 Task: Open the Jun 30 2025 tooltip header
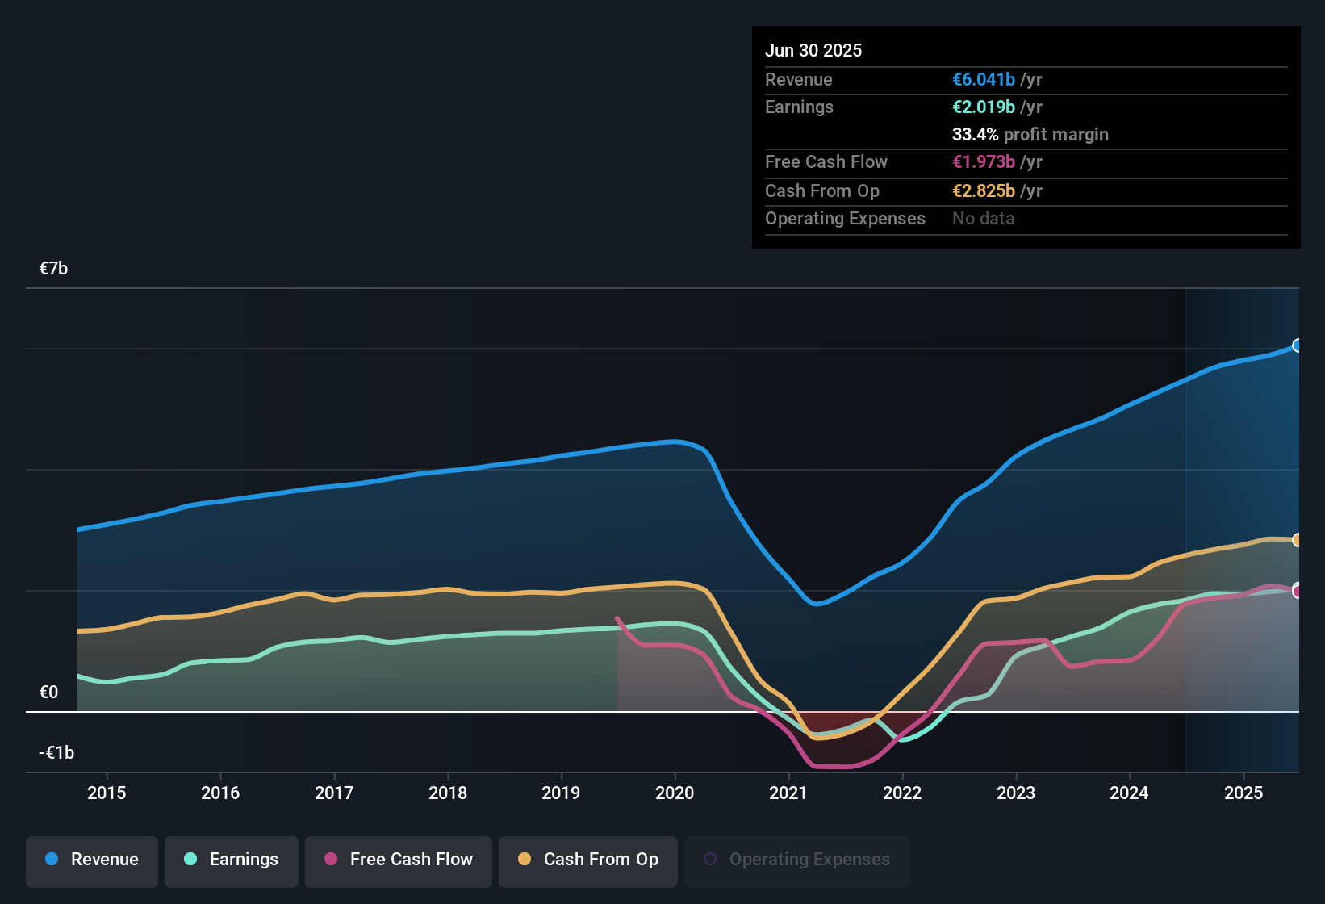tap(813, 50)
